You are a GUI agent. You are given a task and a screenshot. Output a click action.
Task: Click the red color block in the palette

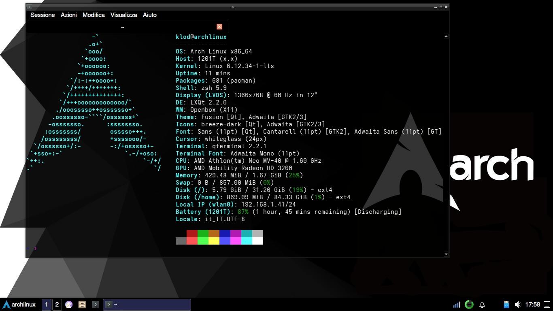tap(192, 234)
